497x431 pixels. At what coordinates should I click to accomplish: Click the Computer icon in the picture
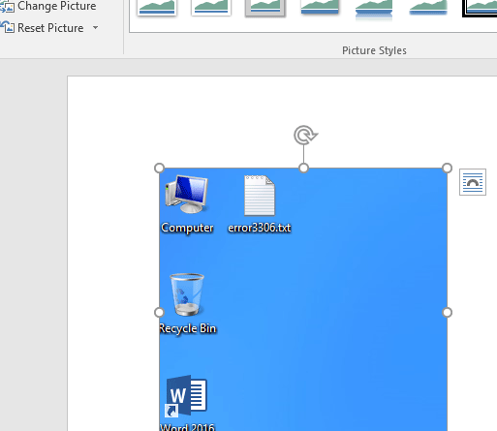click(186, 194)
